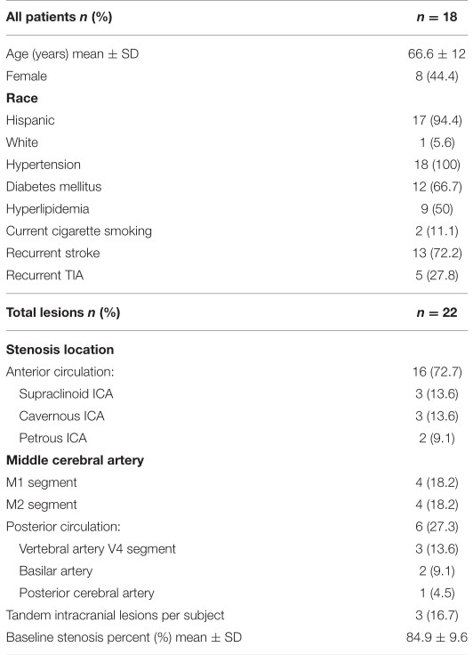This screenshot has height=655, width=473.
Task: Click the 'Recurrent TIA' row label
Action: [x=44, y=275]
